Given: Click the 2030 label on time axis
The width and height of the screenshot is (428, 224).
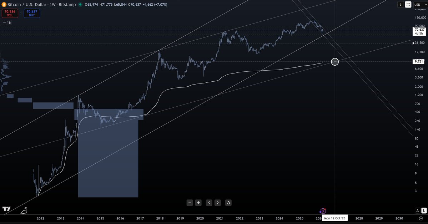Looking at the screenshot, I should coord(399,218).
